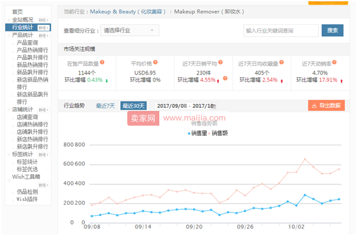Open 产品查询 page
357x236 pixels.
pyautogui.click(x=28, y=43)
